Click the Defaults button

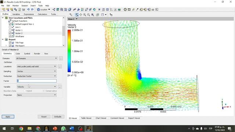point(58,117)
